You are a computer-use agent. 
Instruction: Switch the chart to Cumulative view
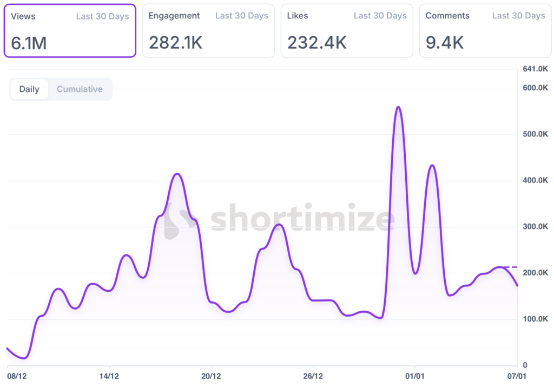click(x=80, y=89)
